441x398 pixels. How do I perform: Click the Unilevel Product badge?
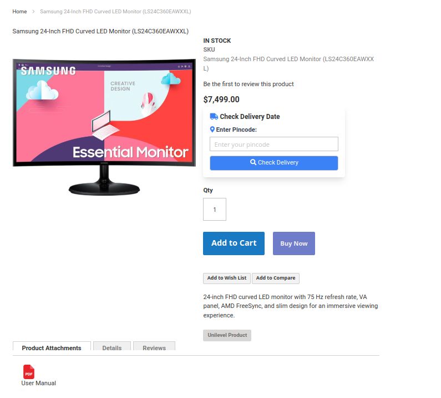point(227,335)
